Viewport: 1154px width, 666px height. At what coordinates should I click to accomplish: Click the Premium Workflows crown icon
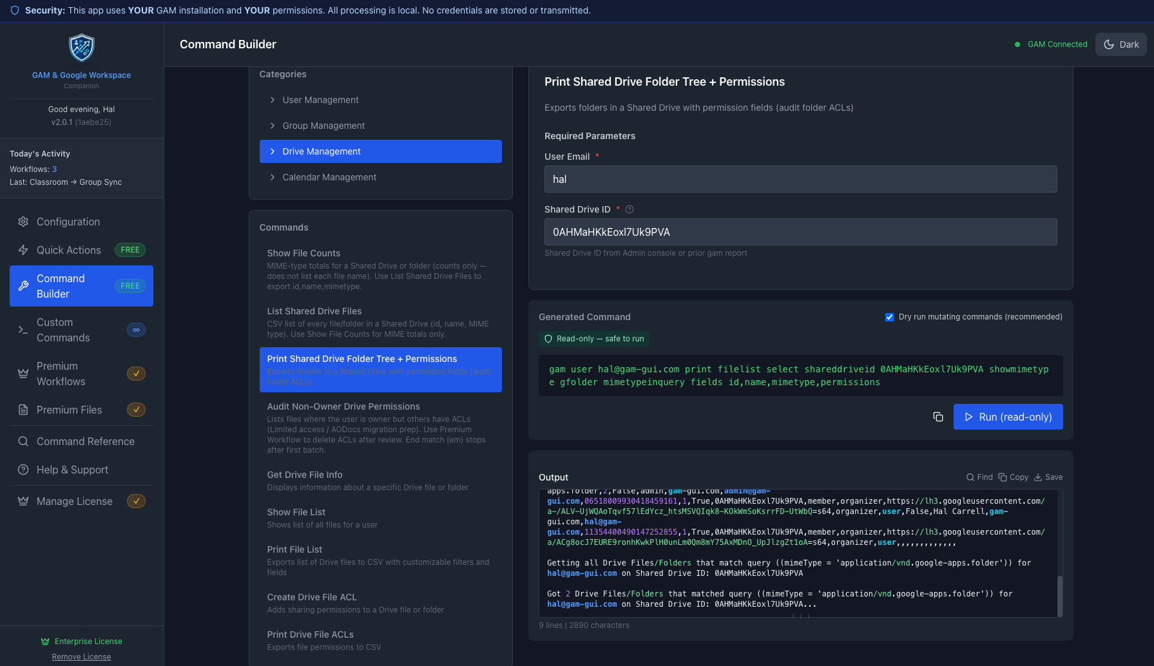pos(23,374)
